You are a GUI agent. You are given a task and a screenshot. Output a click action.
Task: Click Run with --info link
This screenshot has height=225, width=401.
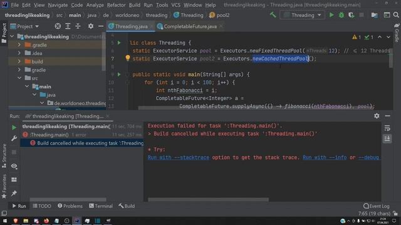pos(325,157)
